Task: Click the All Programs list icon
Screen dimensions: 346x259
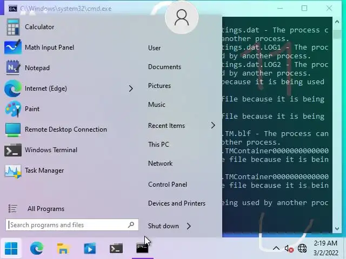Action: [x=12, y=208]
